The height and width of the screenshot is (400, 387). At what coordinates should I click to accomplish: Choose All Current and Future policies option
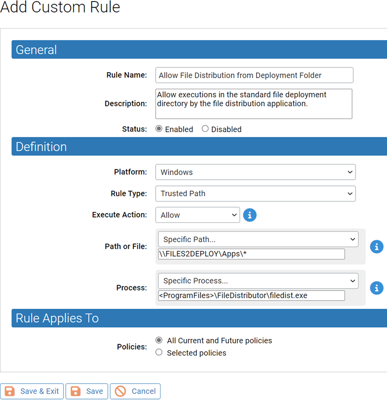(x=159, y=340)
